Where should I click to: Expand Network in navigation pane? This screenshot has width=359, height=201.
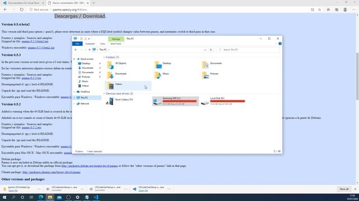click(x=74, y=104)
